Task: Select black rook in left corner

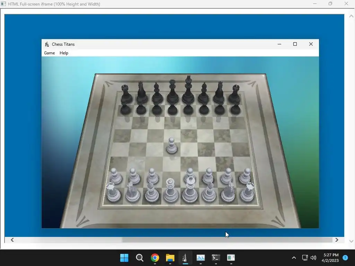Action: [x=126, y=94]
